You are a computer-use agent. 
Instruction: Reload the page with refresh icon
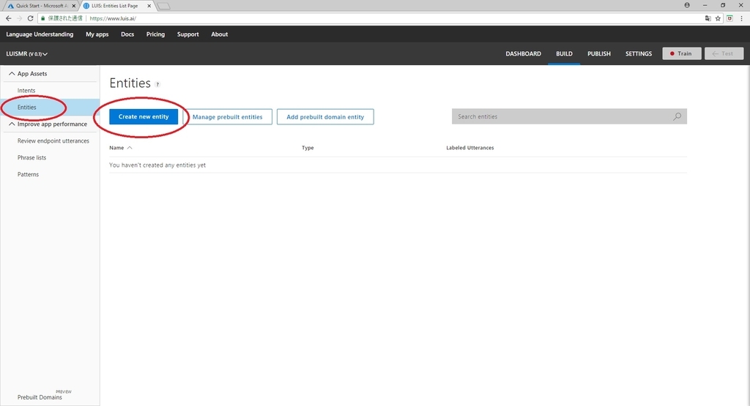31,18
